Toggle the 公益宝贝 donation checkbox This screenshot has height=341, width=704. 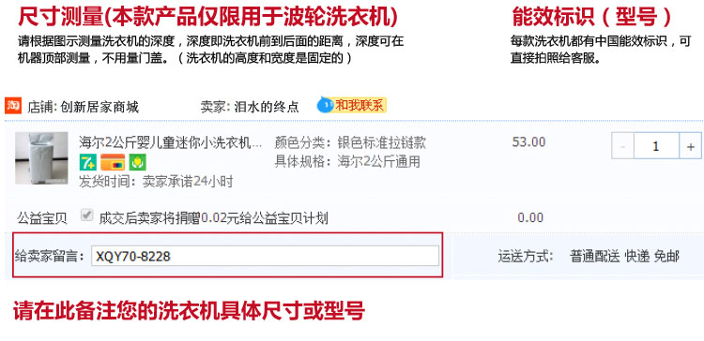click(x=86, y=215)
